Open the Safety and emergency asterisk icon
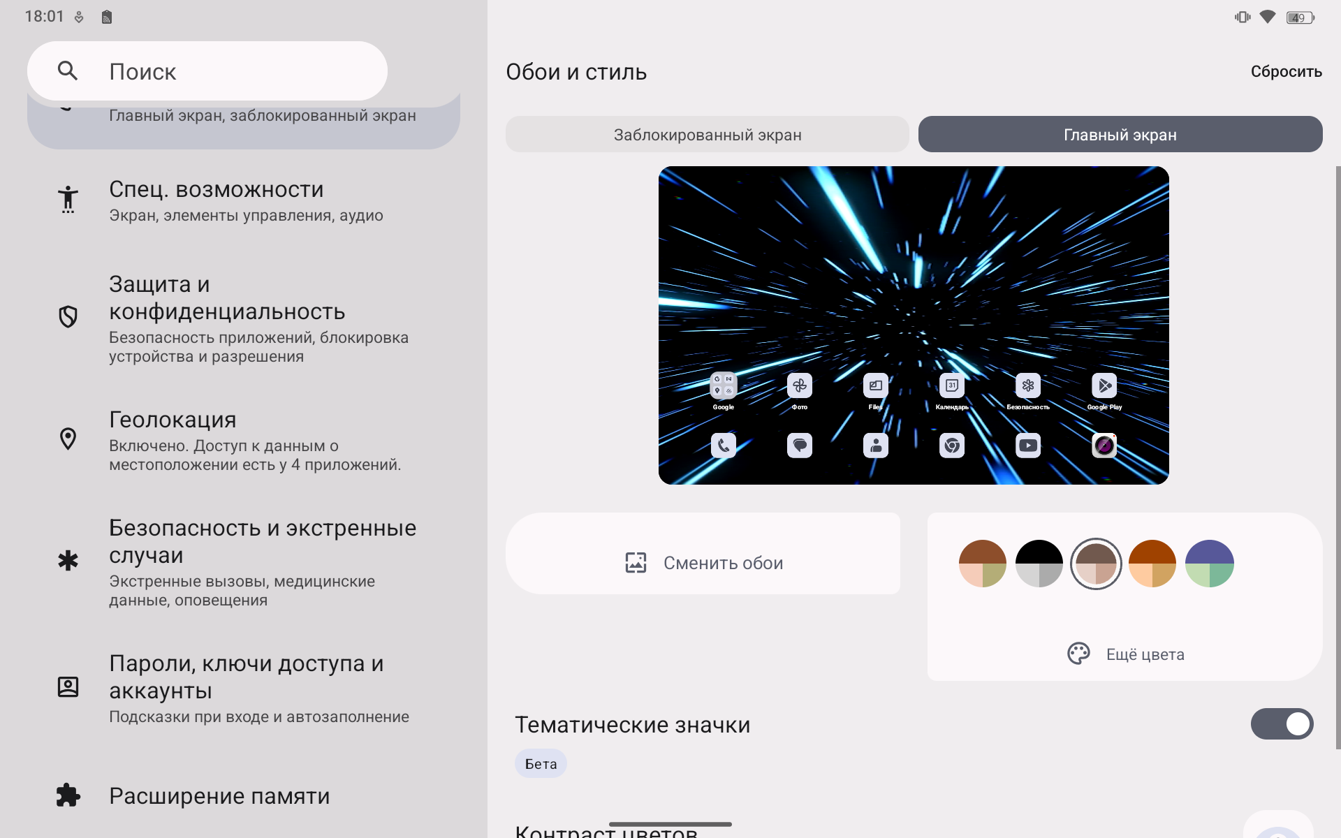This screenshot has width=1341, height=838. click(68, 561)
